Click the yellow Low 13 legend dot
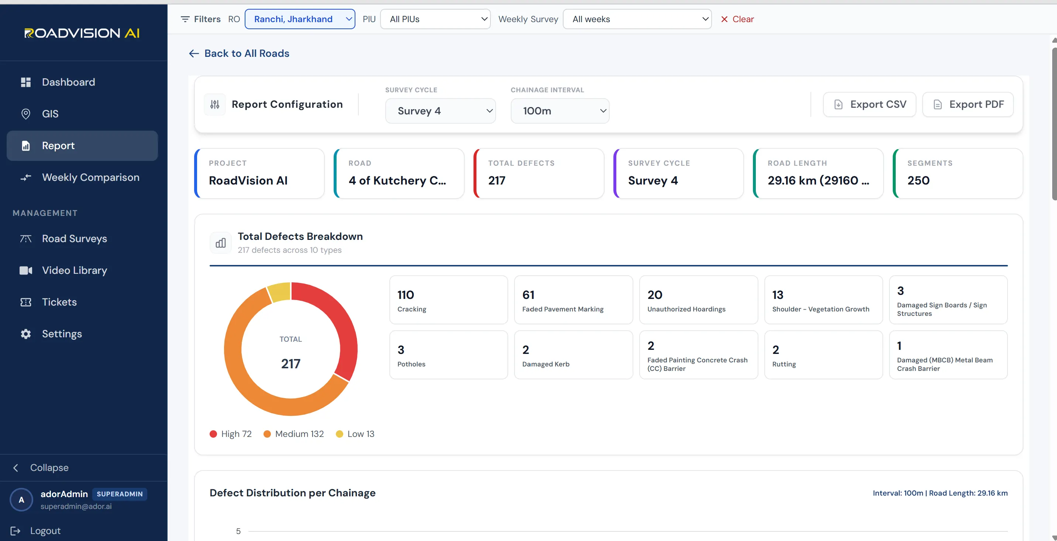The height and width of the screenshot is (541, 1057). click(x=339, y=434)
